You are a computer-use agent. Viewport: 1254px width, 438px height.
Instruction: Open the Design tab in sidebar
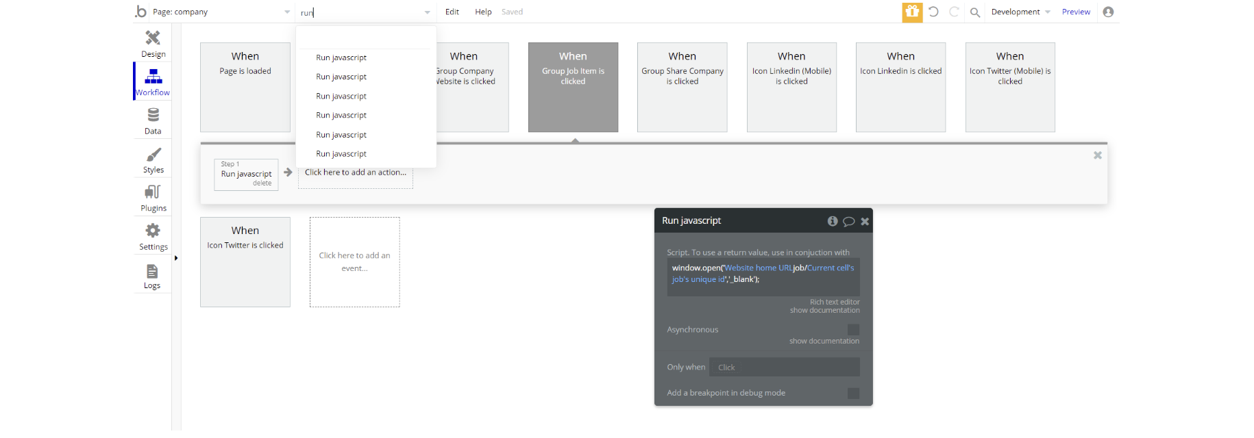pos(153,43)
